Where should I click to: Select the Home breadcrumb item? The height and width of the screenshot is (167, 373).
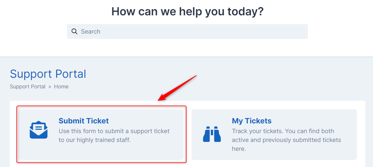point(61,87)
